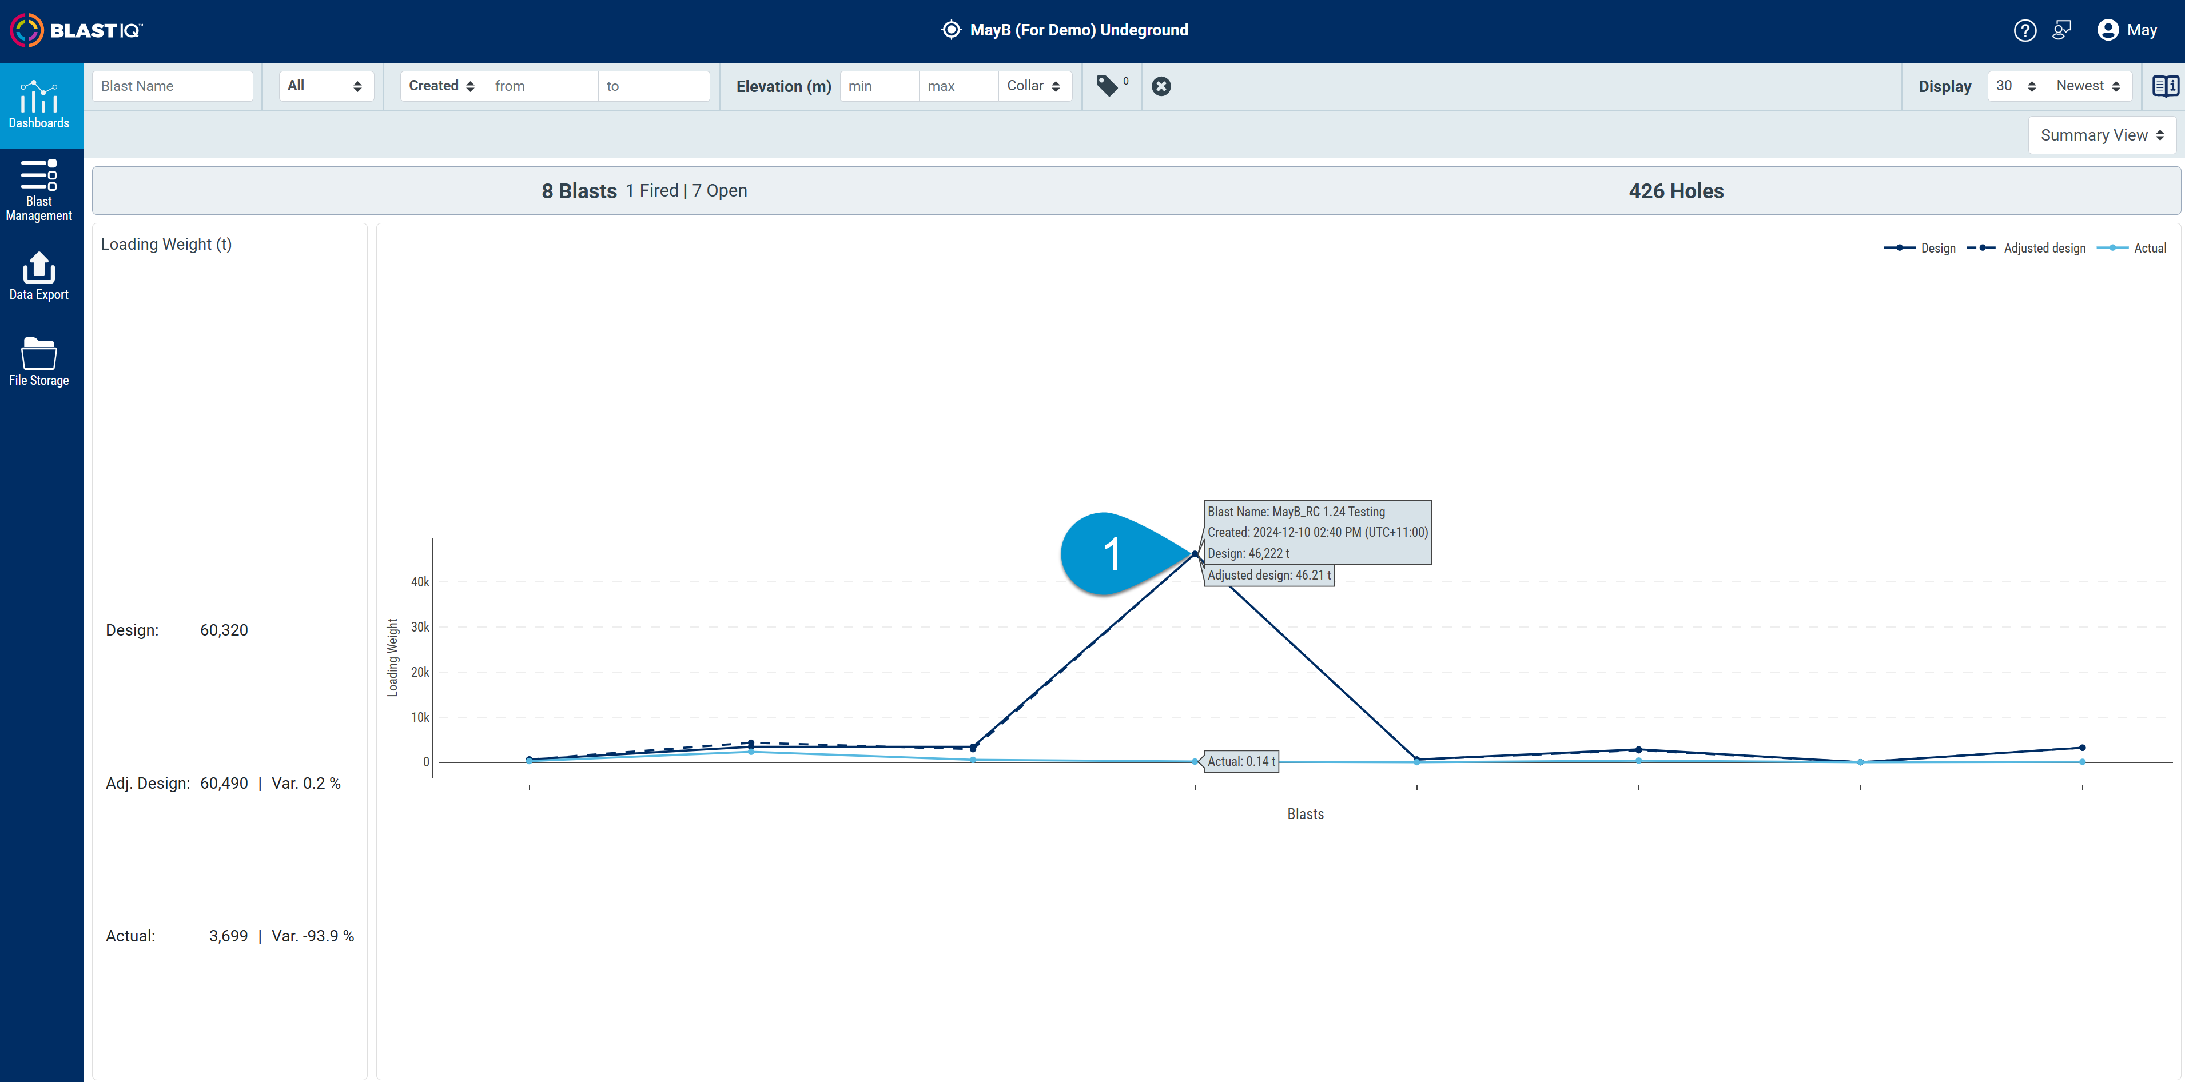This screenshot has height=1082, width=2185.
Task: Click the BlastIQ logo
Action: [x=76, y=30]
